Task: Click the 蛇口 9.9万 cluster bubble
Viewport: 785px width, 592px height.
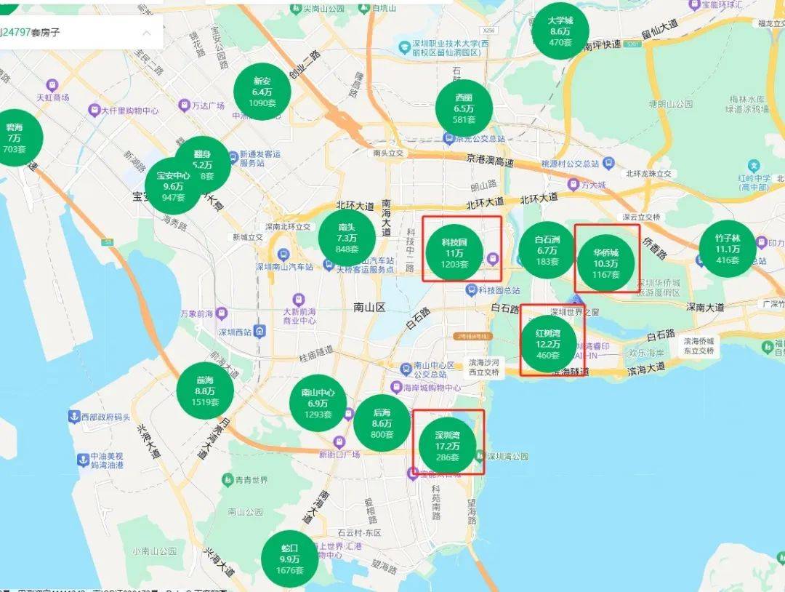Action: [289, 559]
